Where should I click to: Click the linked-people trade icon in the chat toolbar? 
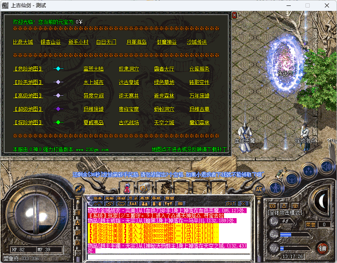pyautogui.click(x=156, y=203)
